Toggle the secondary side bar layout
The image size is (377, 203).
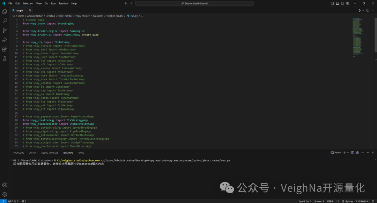(342, 3)
